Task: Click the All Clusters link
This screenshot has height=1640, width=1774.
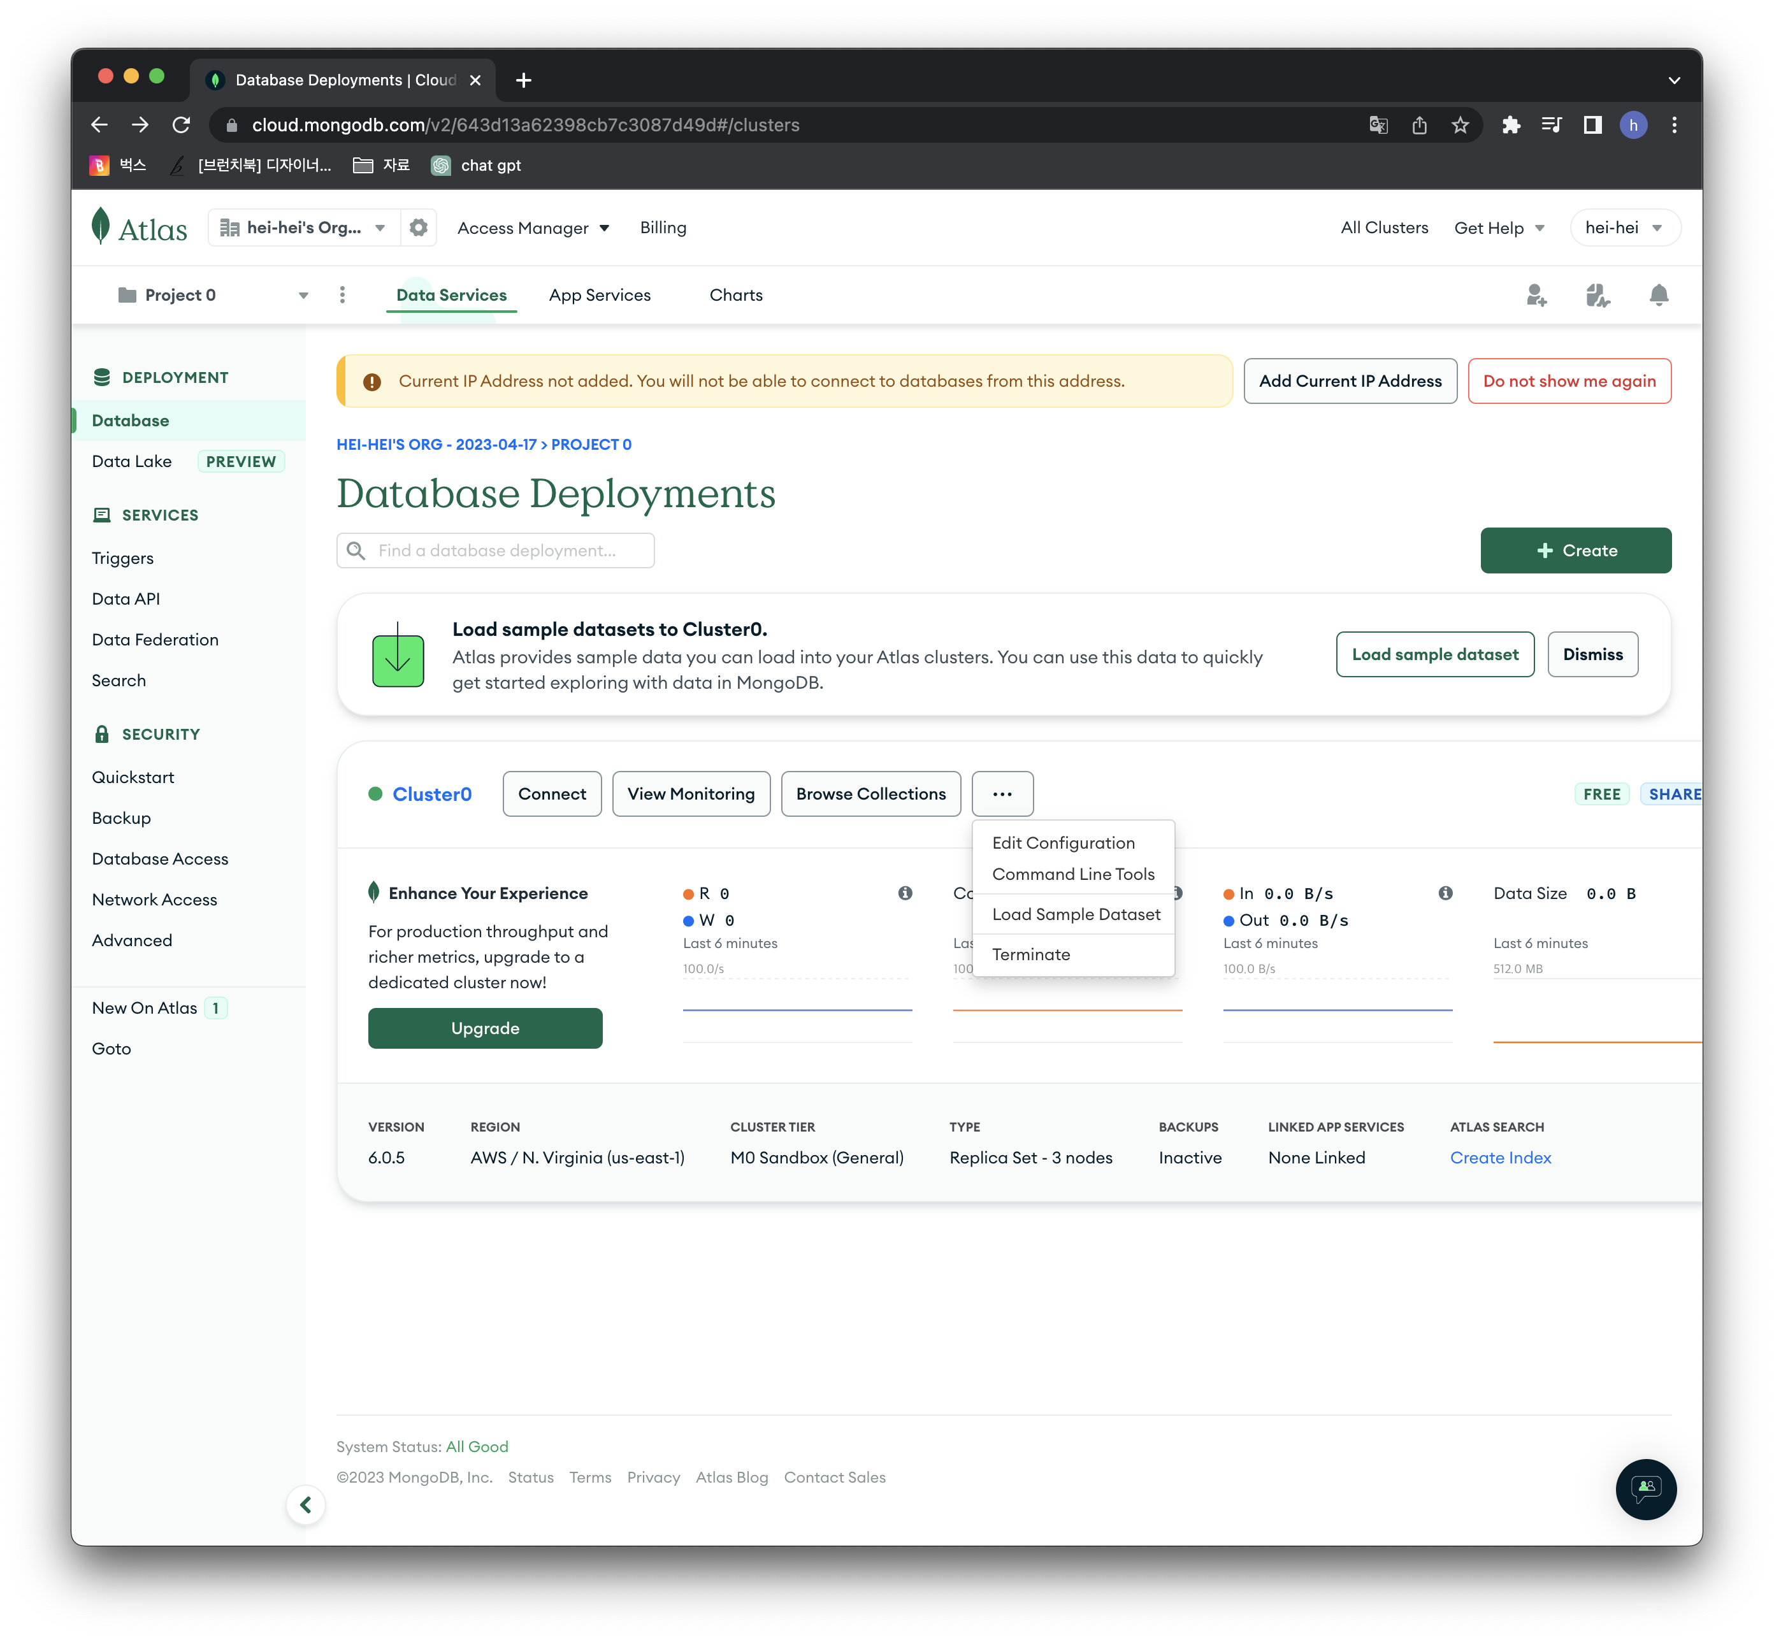Action: click(1383, 228)
